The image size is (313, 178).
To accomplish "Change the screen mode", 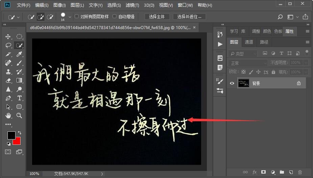I will click(x=19, y=152).
